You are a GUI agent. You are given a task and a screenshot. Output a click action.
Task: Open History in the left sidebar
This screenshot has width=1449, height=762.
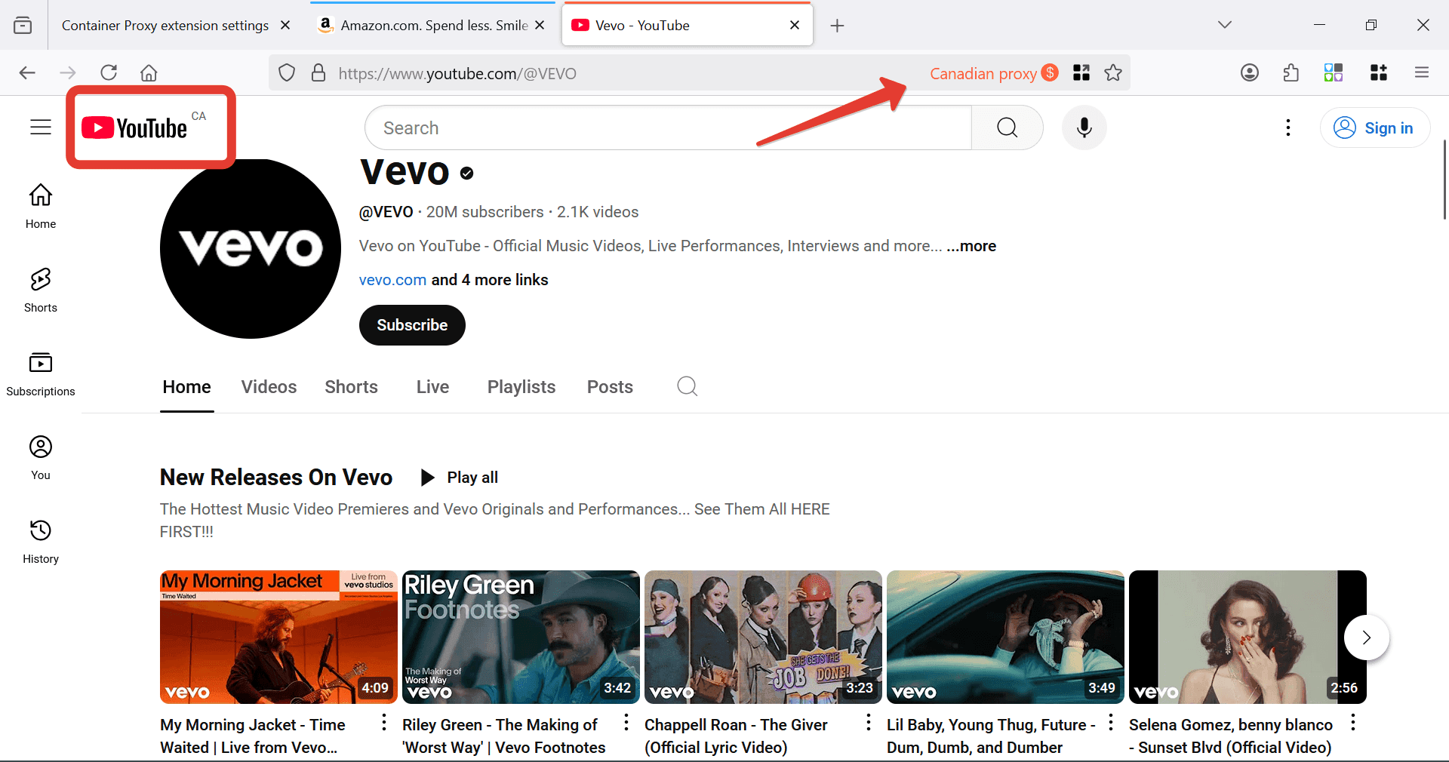(x=41, y=541)
